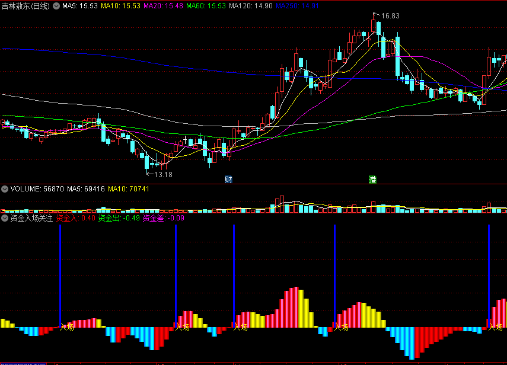The width and height of the screenshot is (507, 365).
Task: Click the blue MA250: 14.91 label
Action: [297, 6]
